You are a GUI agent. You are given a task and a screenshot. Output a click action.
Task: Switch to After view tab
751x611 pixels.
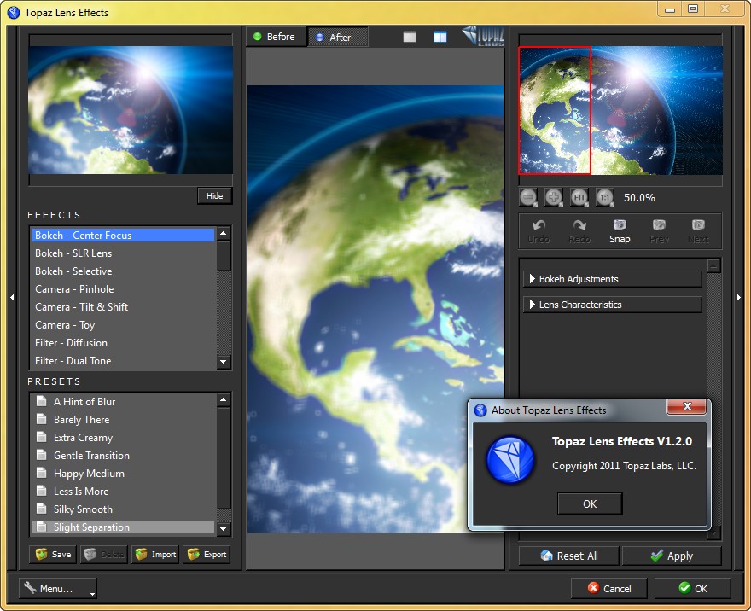click(338, 37)
